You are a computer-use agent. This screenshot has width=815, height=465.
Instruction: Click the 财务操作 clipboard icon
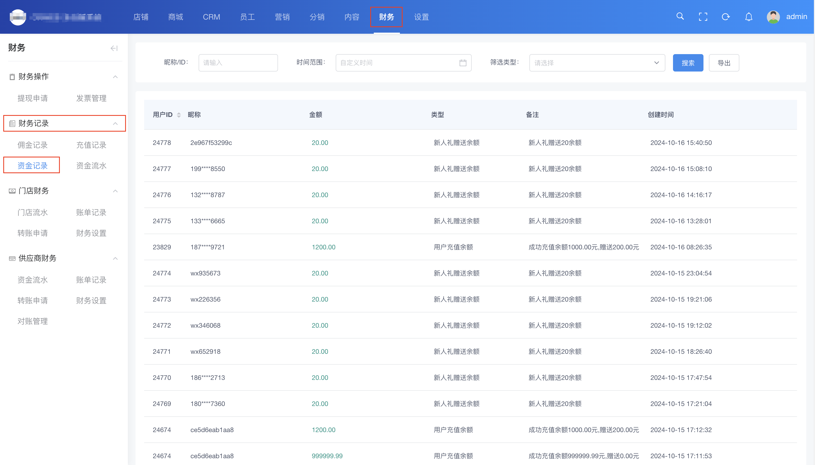(x=12, y=77)
